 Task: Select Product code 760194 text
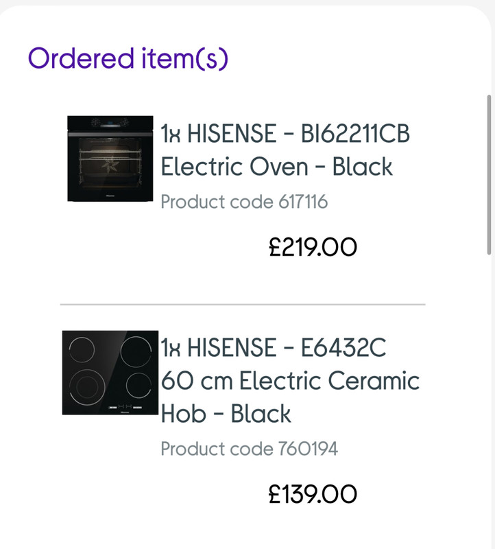249,449
